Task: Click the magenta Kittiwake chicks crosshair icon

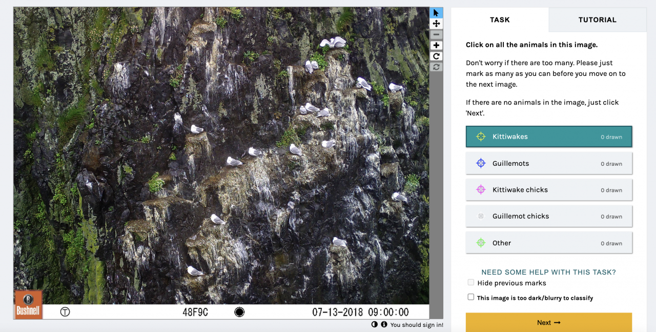Action: 481,189
